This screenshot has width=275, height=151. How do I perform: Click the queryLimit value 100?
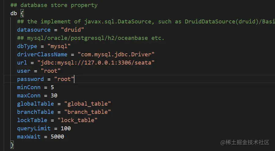(66, 128)
